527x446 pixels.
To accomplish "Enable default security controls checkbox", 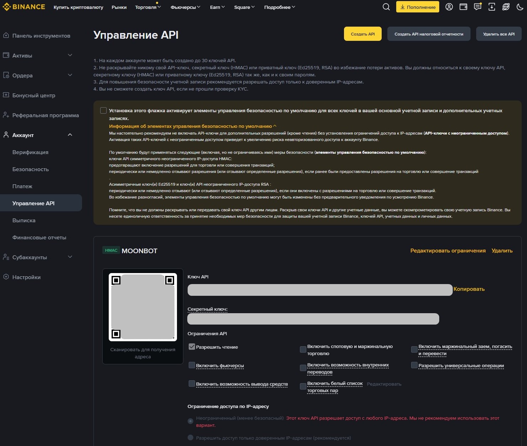I will pyautogui.click(x=103, y=111).
